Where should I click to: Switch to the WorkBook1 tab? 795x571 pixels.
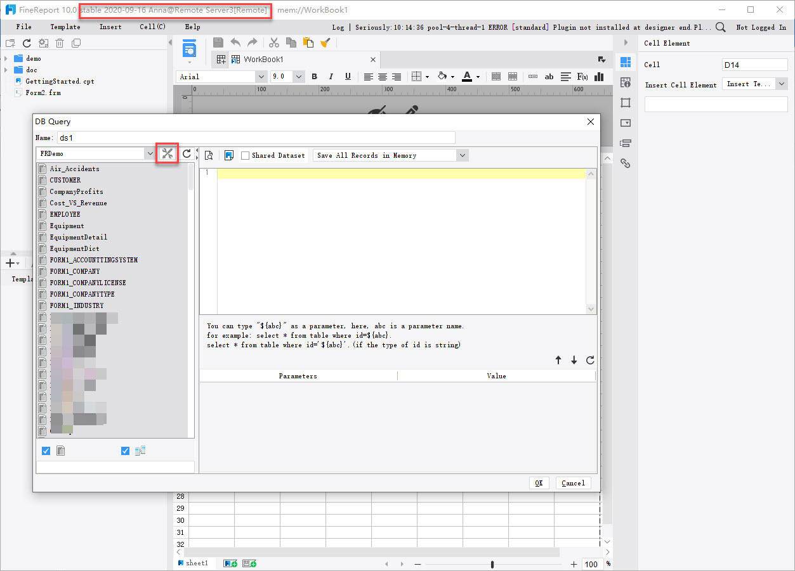click(x=263, y=58)
